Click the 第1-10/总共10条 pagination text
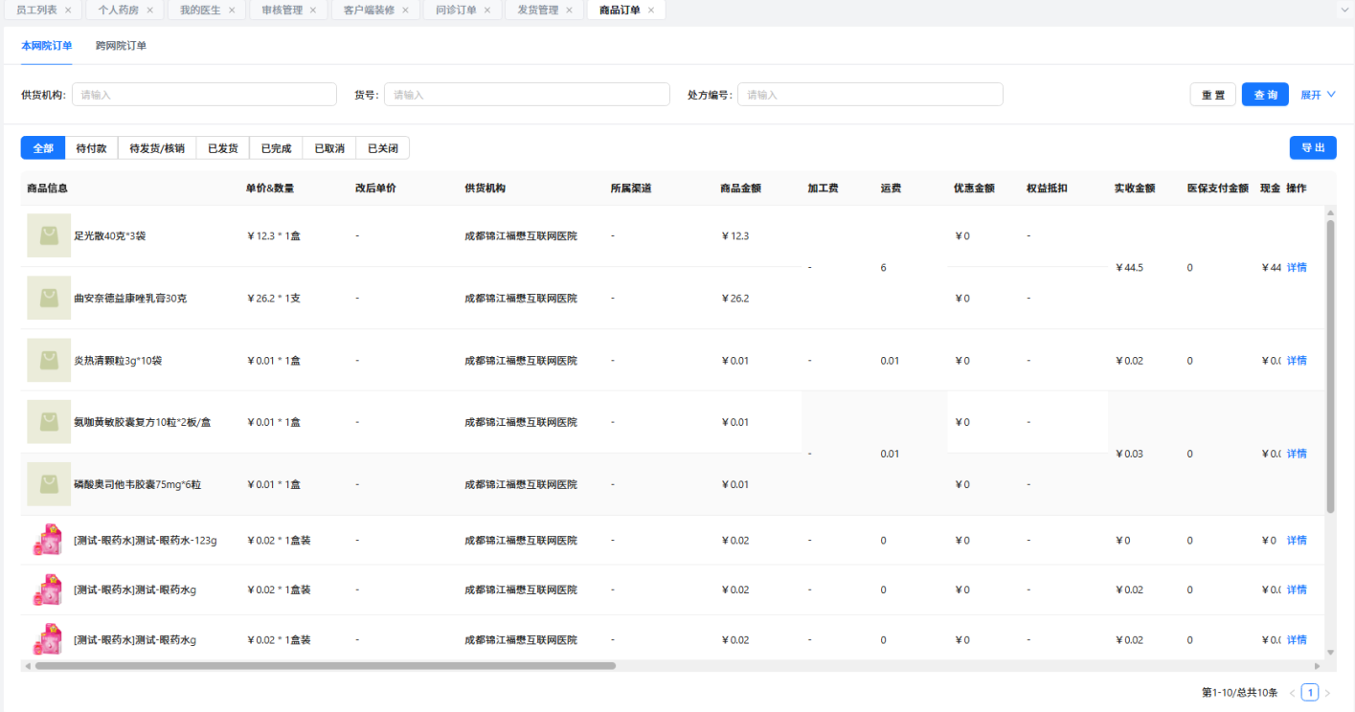 [1239, 693]
